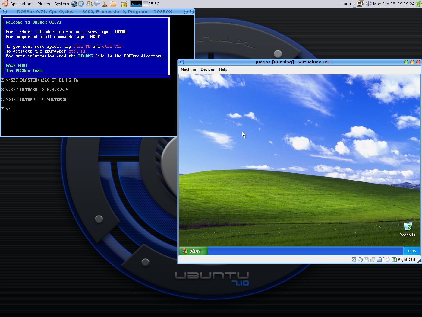Click the green running man logout icon
Viewport: 422px width, 317px height.
point(419,4)
